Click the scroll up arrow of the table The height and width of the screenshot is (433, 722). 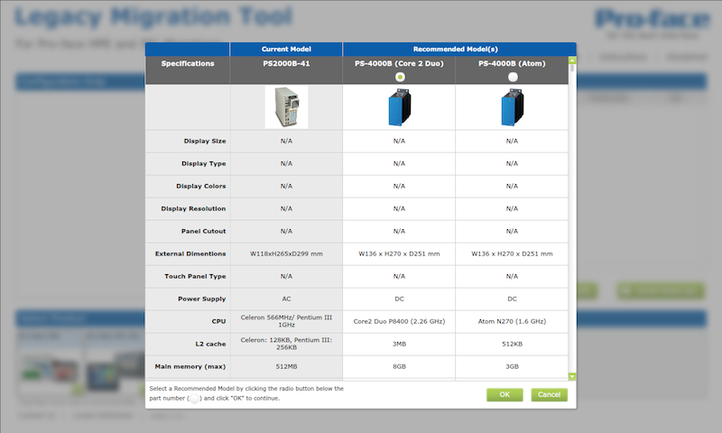point(572,60)
